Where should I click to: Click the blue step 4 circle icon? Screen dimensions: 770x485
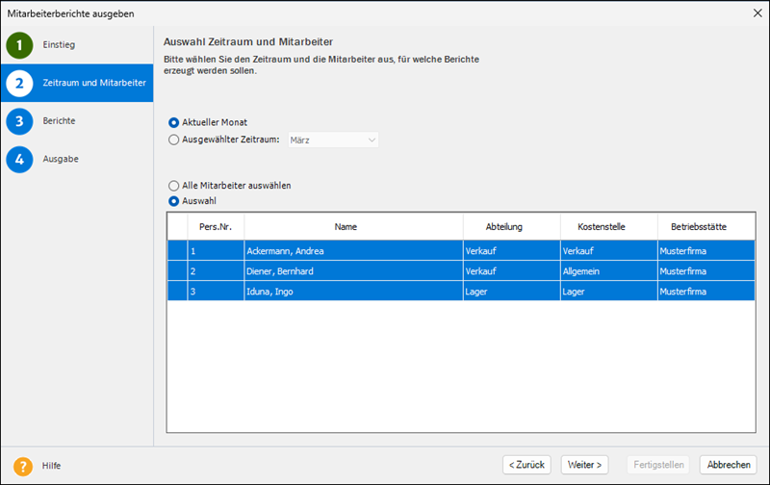click(19, 159)
